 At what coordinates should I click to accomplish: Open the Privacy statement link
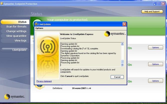coord(44,81)
